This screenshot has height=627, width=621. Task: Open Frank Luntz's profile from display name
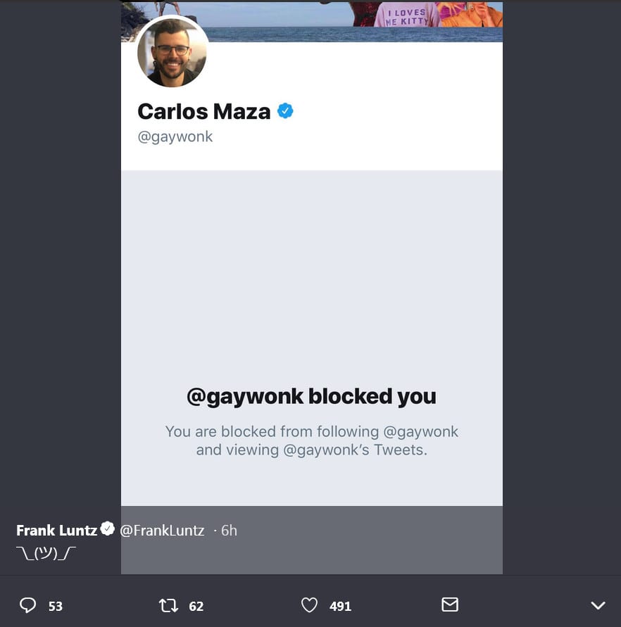[x=56, y=531]
